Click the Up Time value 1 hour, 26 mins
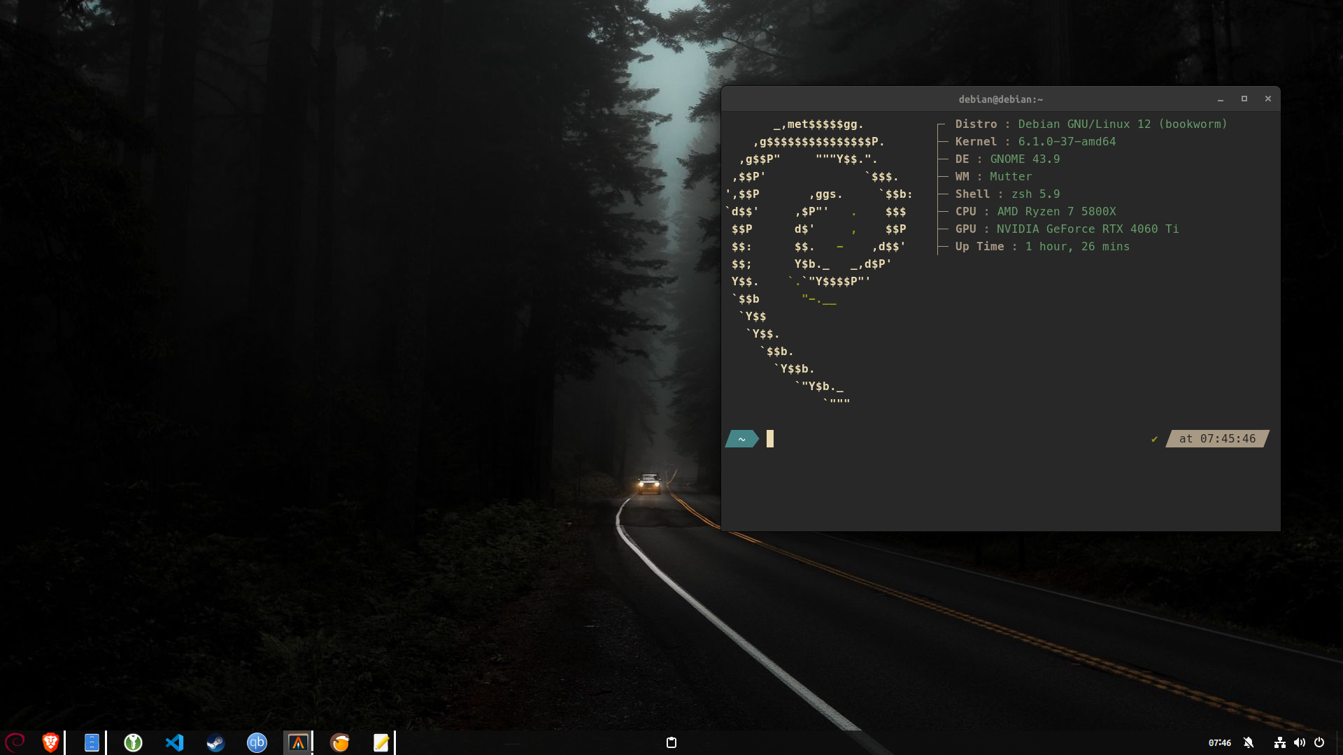 [x=1077, y=246]
